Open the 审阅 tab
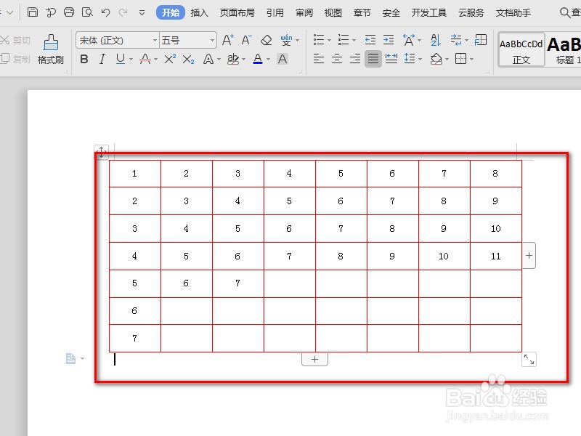Image resolution: width=581 pixels, height=436 pixels. pos(304,12)
